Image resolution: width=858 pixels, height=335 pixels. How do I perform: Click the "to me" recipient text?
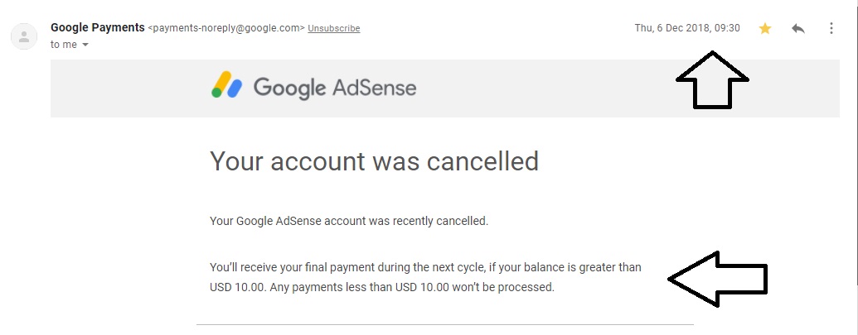[64, 45]
